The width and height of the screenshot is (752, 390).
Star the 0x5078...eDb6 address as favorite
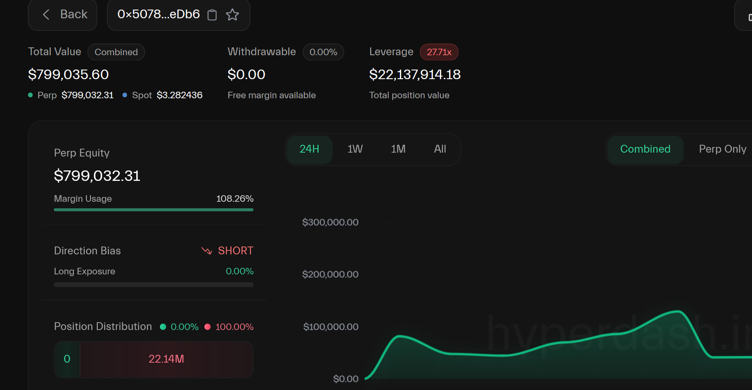click(x=233, y=15)
